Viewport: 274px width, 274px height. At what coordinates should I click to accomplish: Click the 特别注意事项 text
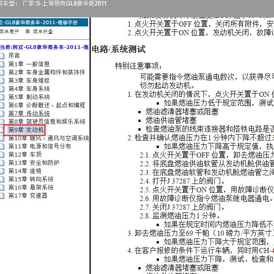point(138,66)
